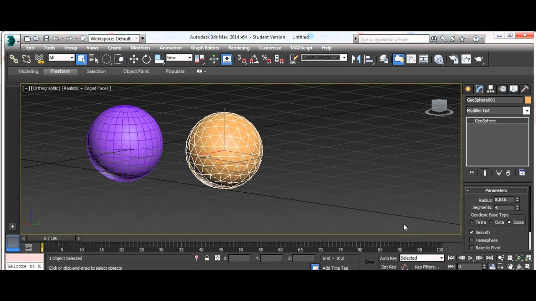
Task: Switch to the Modeling ribbon tab
Action: tap(28, 71)
